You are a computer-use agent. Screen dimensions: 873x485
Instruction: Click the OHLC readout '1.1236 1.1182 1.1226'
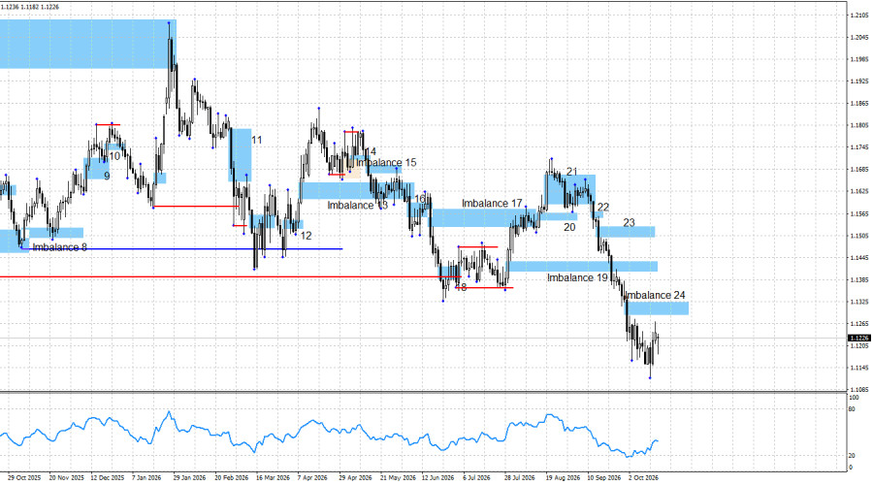30,7
